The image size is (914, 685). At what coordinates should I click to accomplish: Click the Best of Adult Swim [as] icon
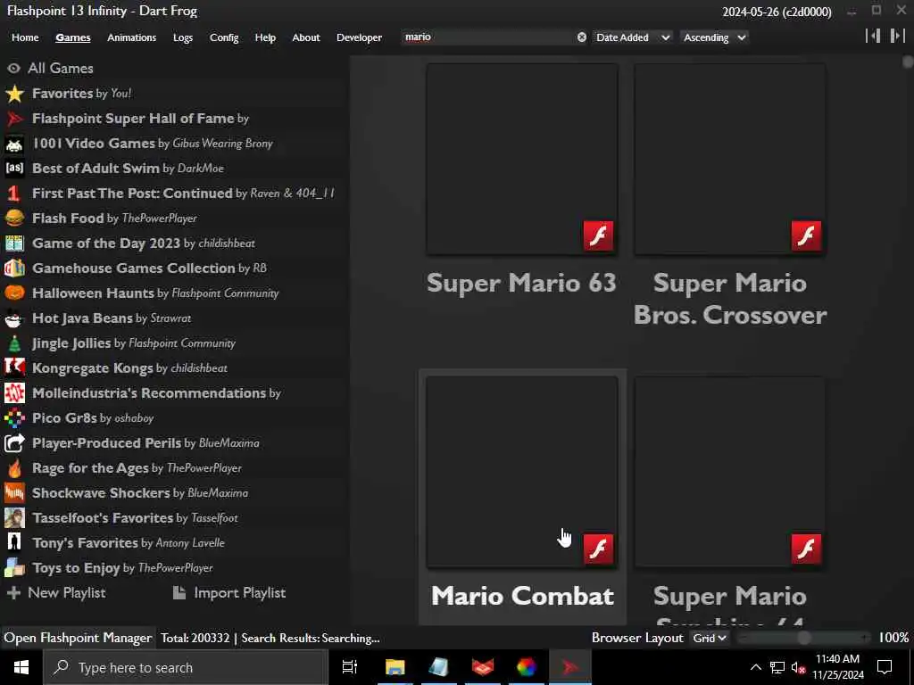[x=14, y=169]
